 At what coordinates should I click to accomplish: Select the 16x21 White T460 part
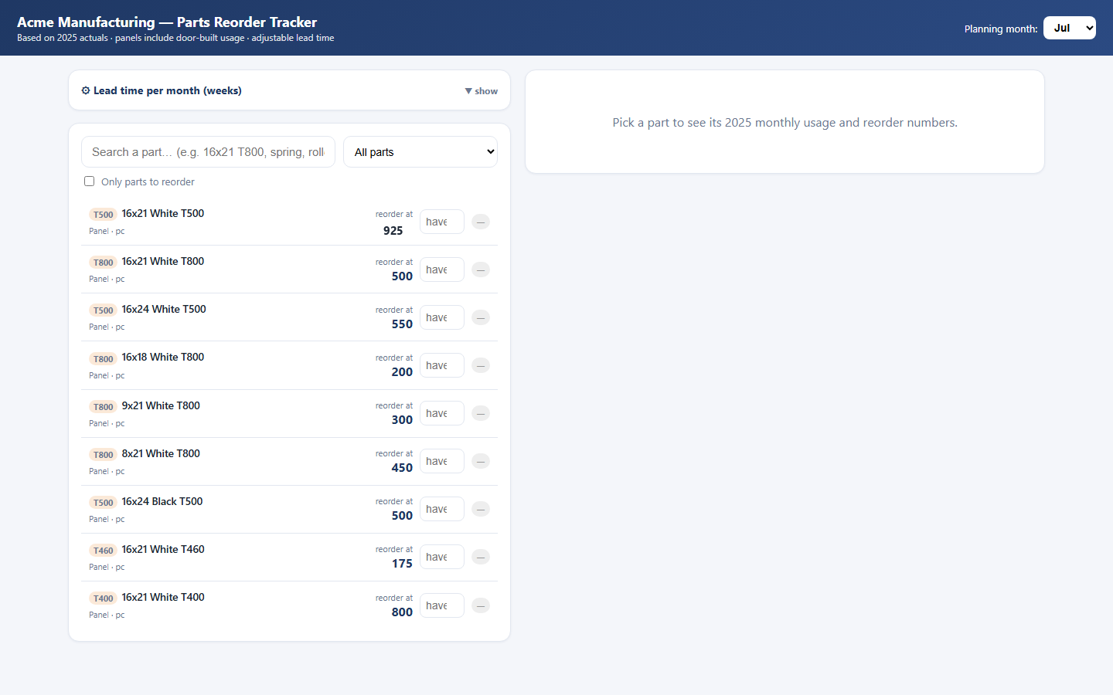[289, 558]
